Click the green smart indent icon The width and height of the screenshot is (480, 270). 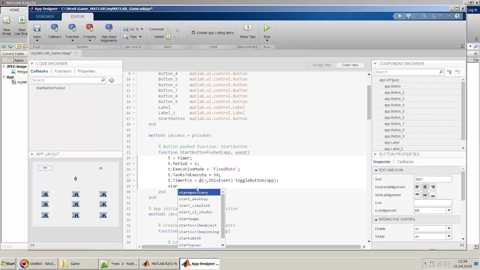(x=168, y=37)
